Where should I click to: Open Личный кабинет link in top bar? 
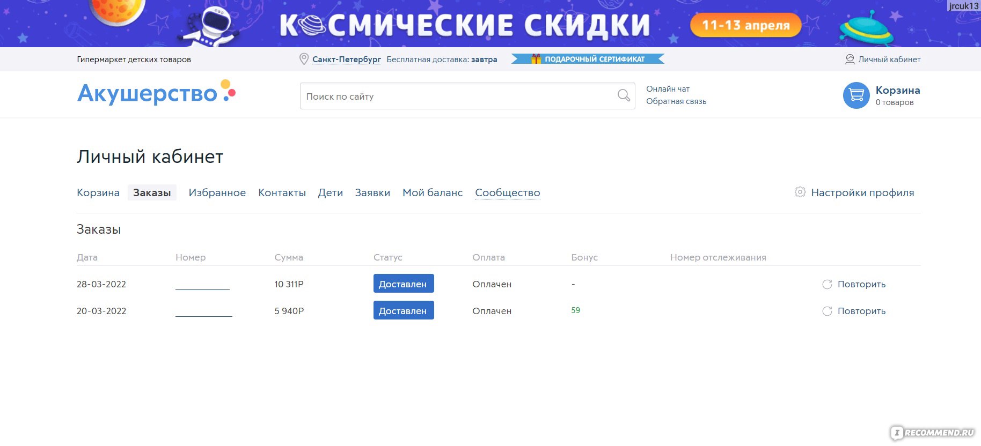[x=889, y=60]
